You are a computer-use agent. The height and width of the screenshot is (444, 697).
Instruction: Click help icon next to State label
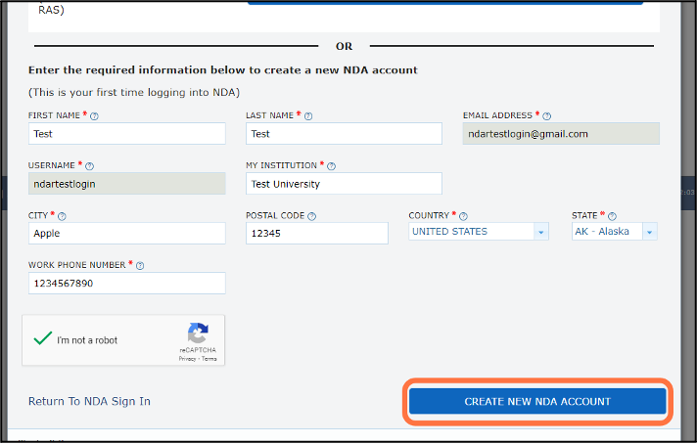[613, 216]
